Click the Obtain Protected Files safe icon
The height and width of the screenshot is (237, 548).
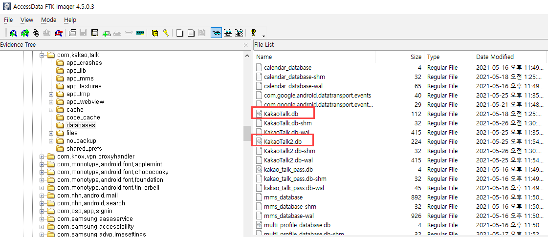[155, 33]
